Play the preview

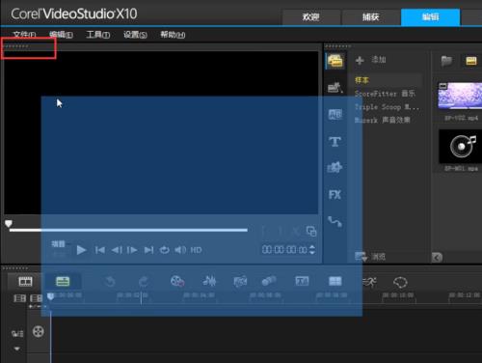81,250
